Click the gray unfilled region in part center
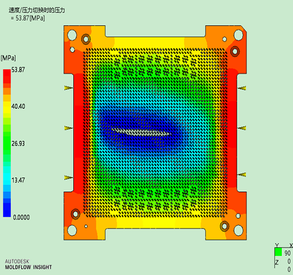293x275 pixels. [x=141, y=132]
